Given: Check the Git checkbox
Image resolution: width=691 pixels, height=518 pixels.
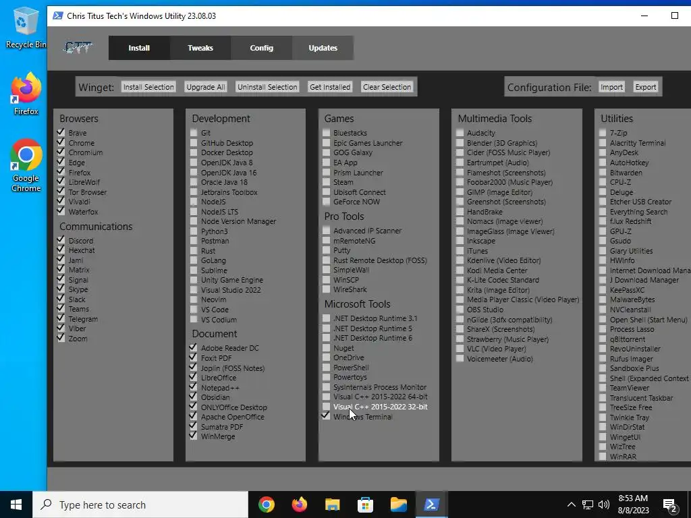Looking at the screenshot, I should point(194,132).
